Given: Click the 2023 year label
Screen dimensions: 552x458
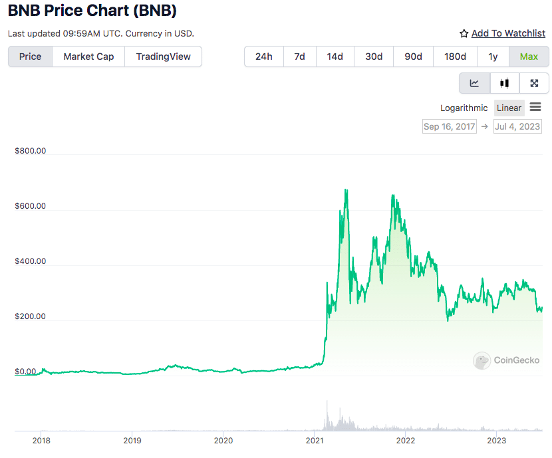Looking at the screenshot, I should click(x=496, y=441).
